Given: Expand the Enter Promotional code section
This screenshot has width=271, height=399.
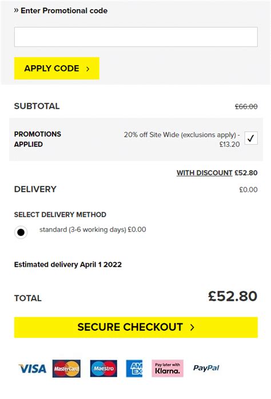Looking at the screenshot, I should (x=61, y=11).
